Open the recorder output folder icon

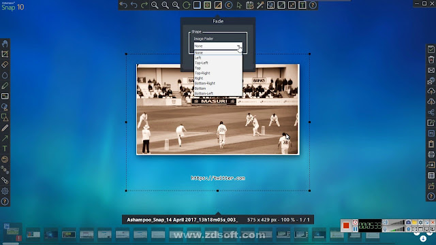tap(414, 223)
